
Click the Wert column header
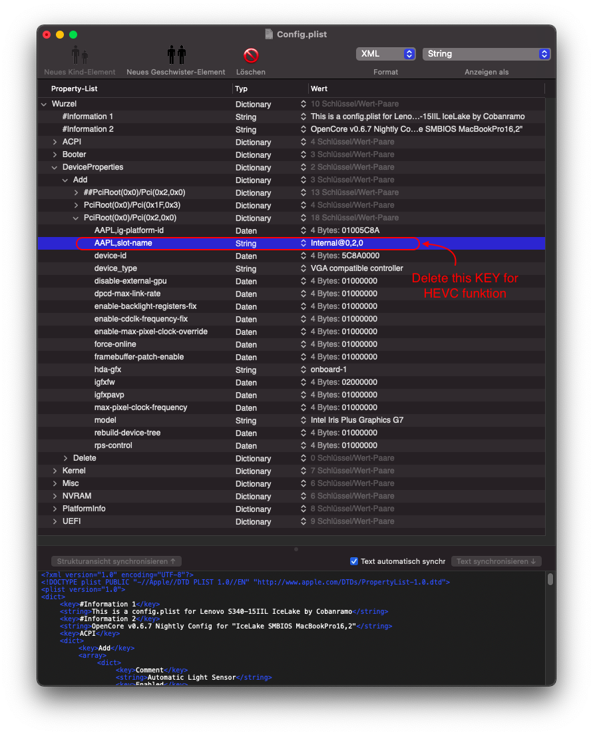click(319, 89)
